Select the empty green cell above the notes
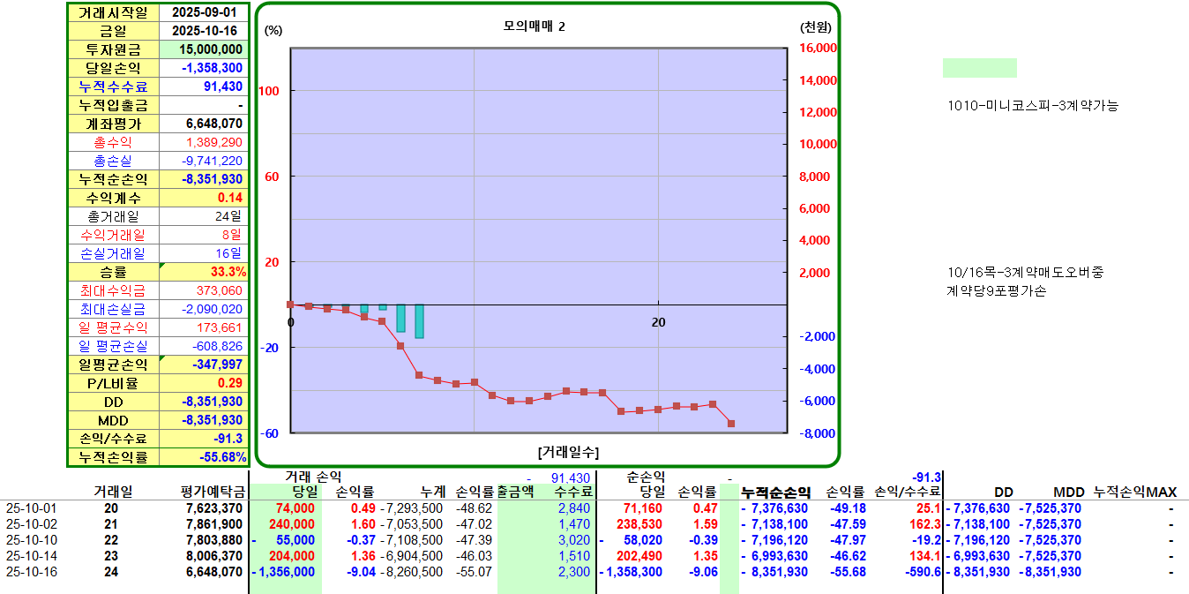1189x594 pixels. coord(980,68)
